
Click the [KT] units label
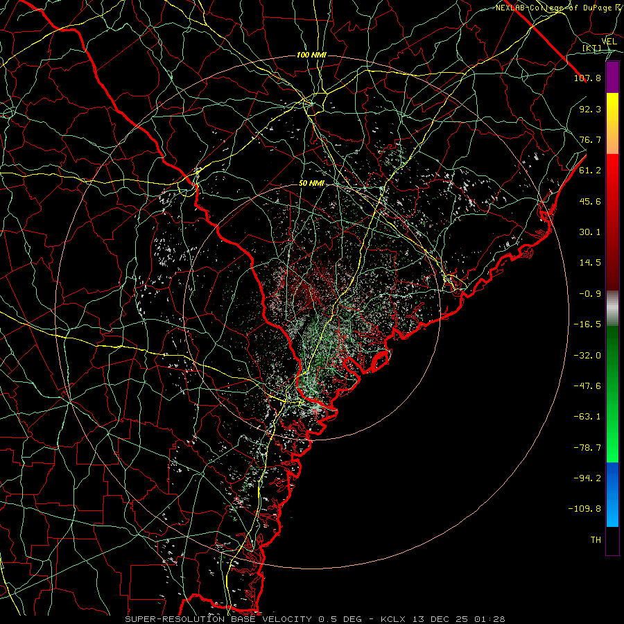point(592,49)
